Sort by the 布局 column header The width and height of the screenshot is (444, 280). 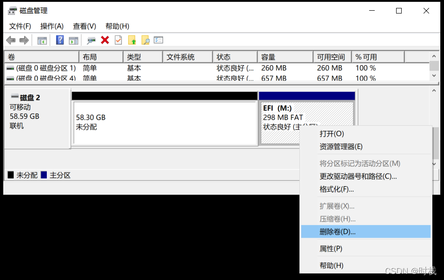(101, 57)
